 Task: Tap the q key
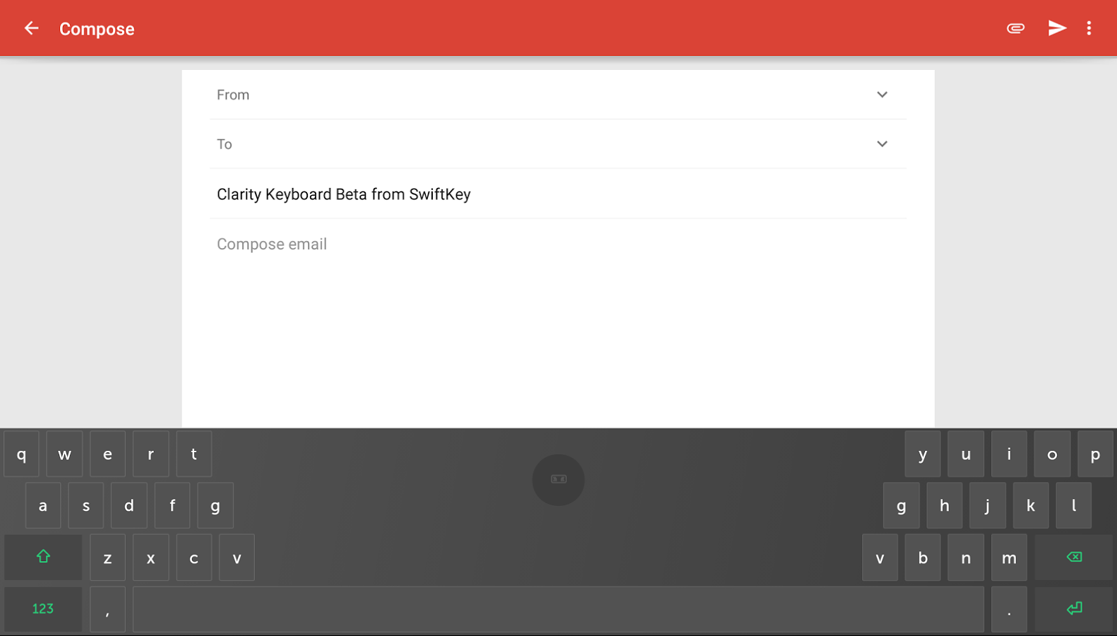[x=22, y=454]
